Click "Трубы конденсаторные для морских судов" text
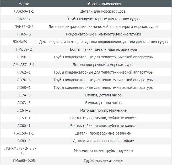The image size is (173, 165). 103,19
